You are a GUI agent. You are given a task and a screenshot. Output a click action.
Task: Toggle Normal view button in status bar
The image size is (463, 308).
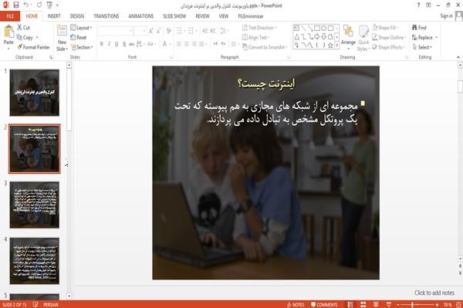pos(350,304)
